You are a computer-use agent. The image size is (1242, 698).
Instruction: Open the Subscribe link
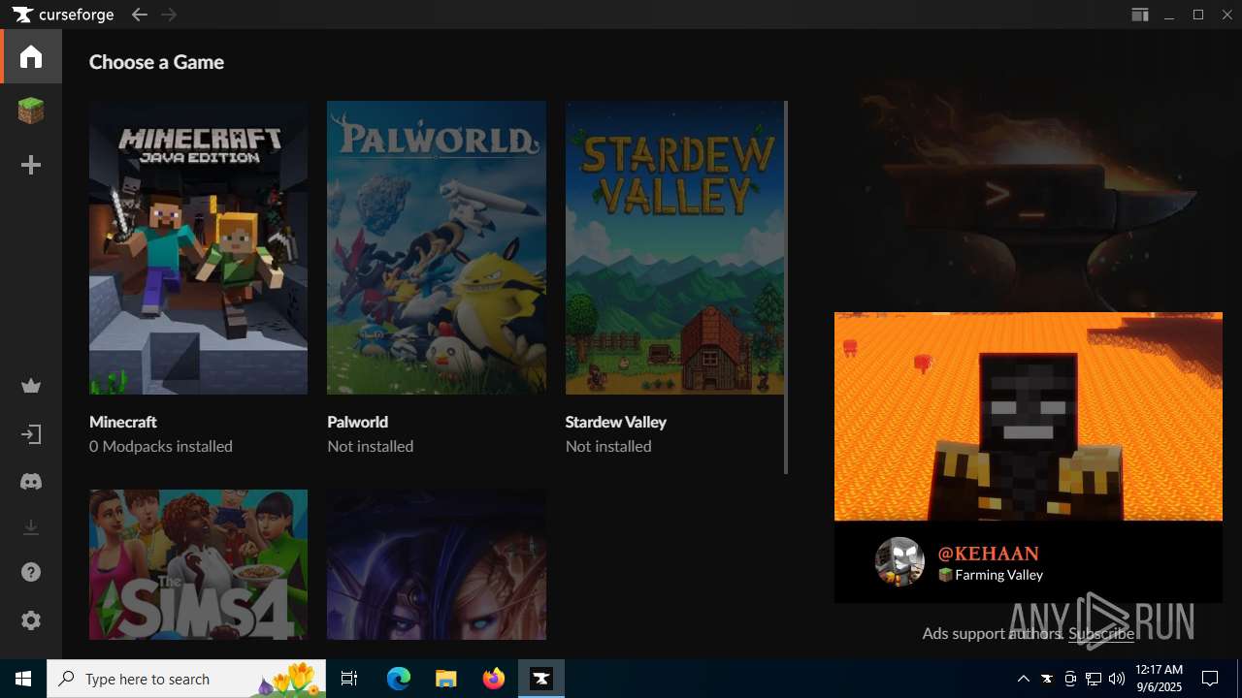1101,633
